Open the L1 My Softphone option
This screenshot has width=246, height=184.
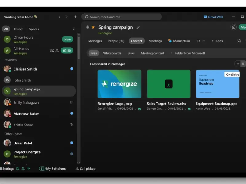pyautogui.click(x=53, y=168)
